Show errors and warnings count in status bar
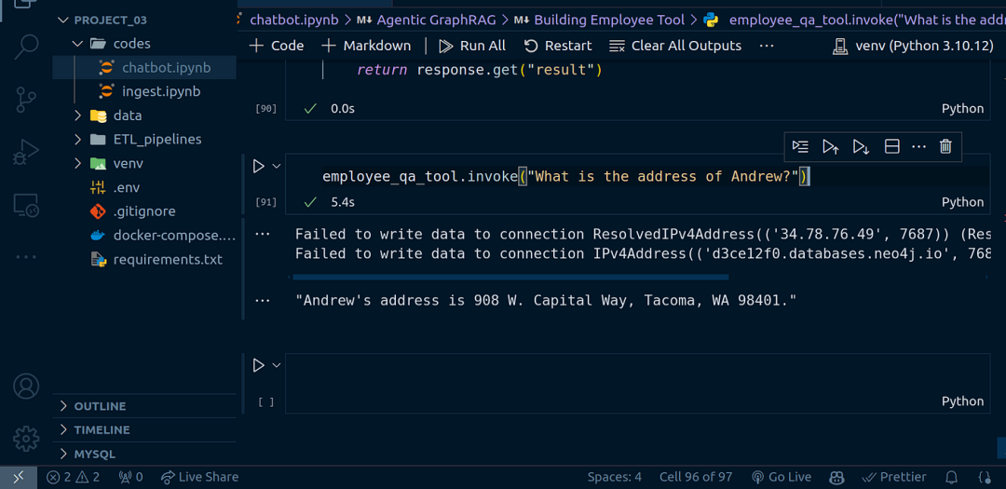 74,477
